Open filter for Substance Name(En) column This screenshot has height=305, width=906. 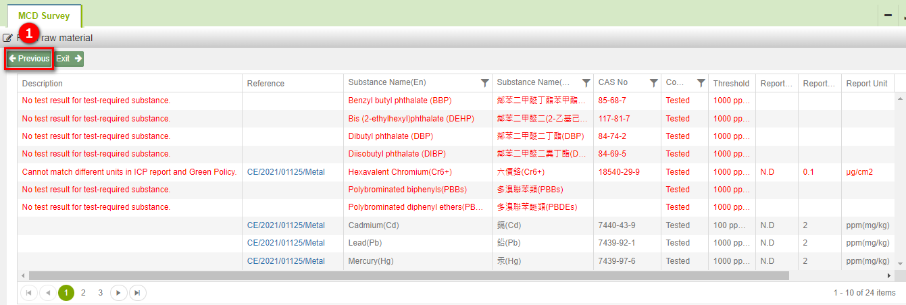point(484,83)
